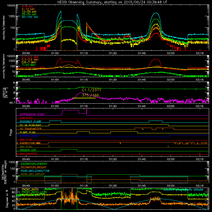Select the 3-6 keV legend label

(x=28, y=6)
